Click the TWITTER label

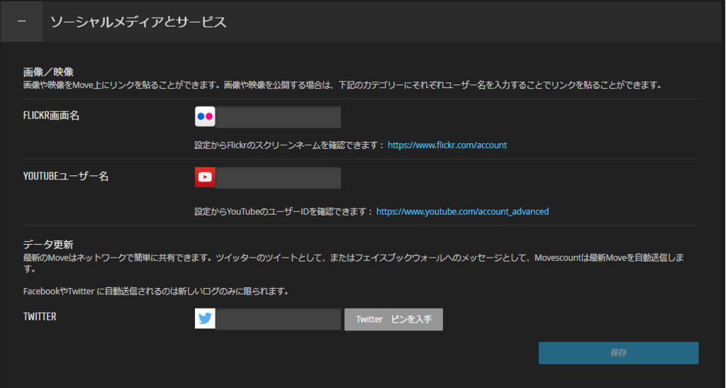[40, 316]
